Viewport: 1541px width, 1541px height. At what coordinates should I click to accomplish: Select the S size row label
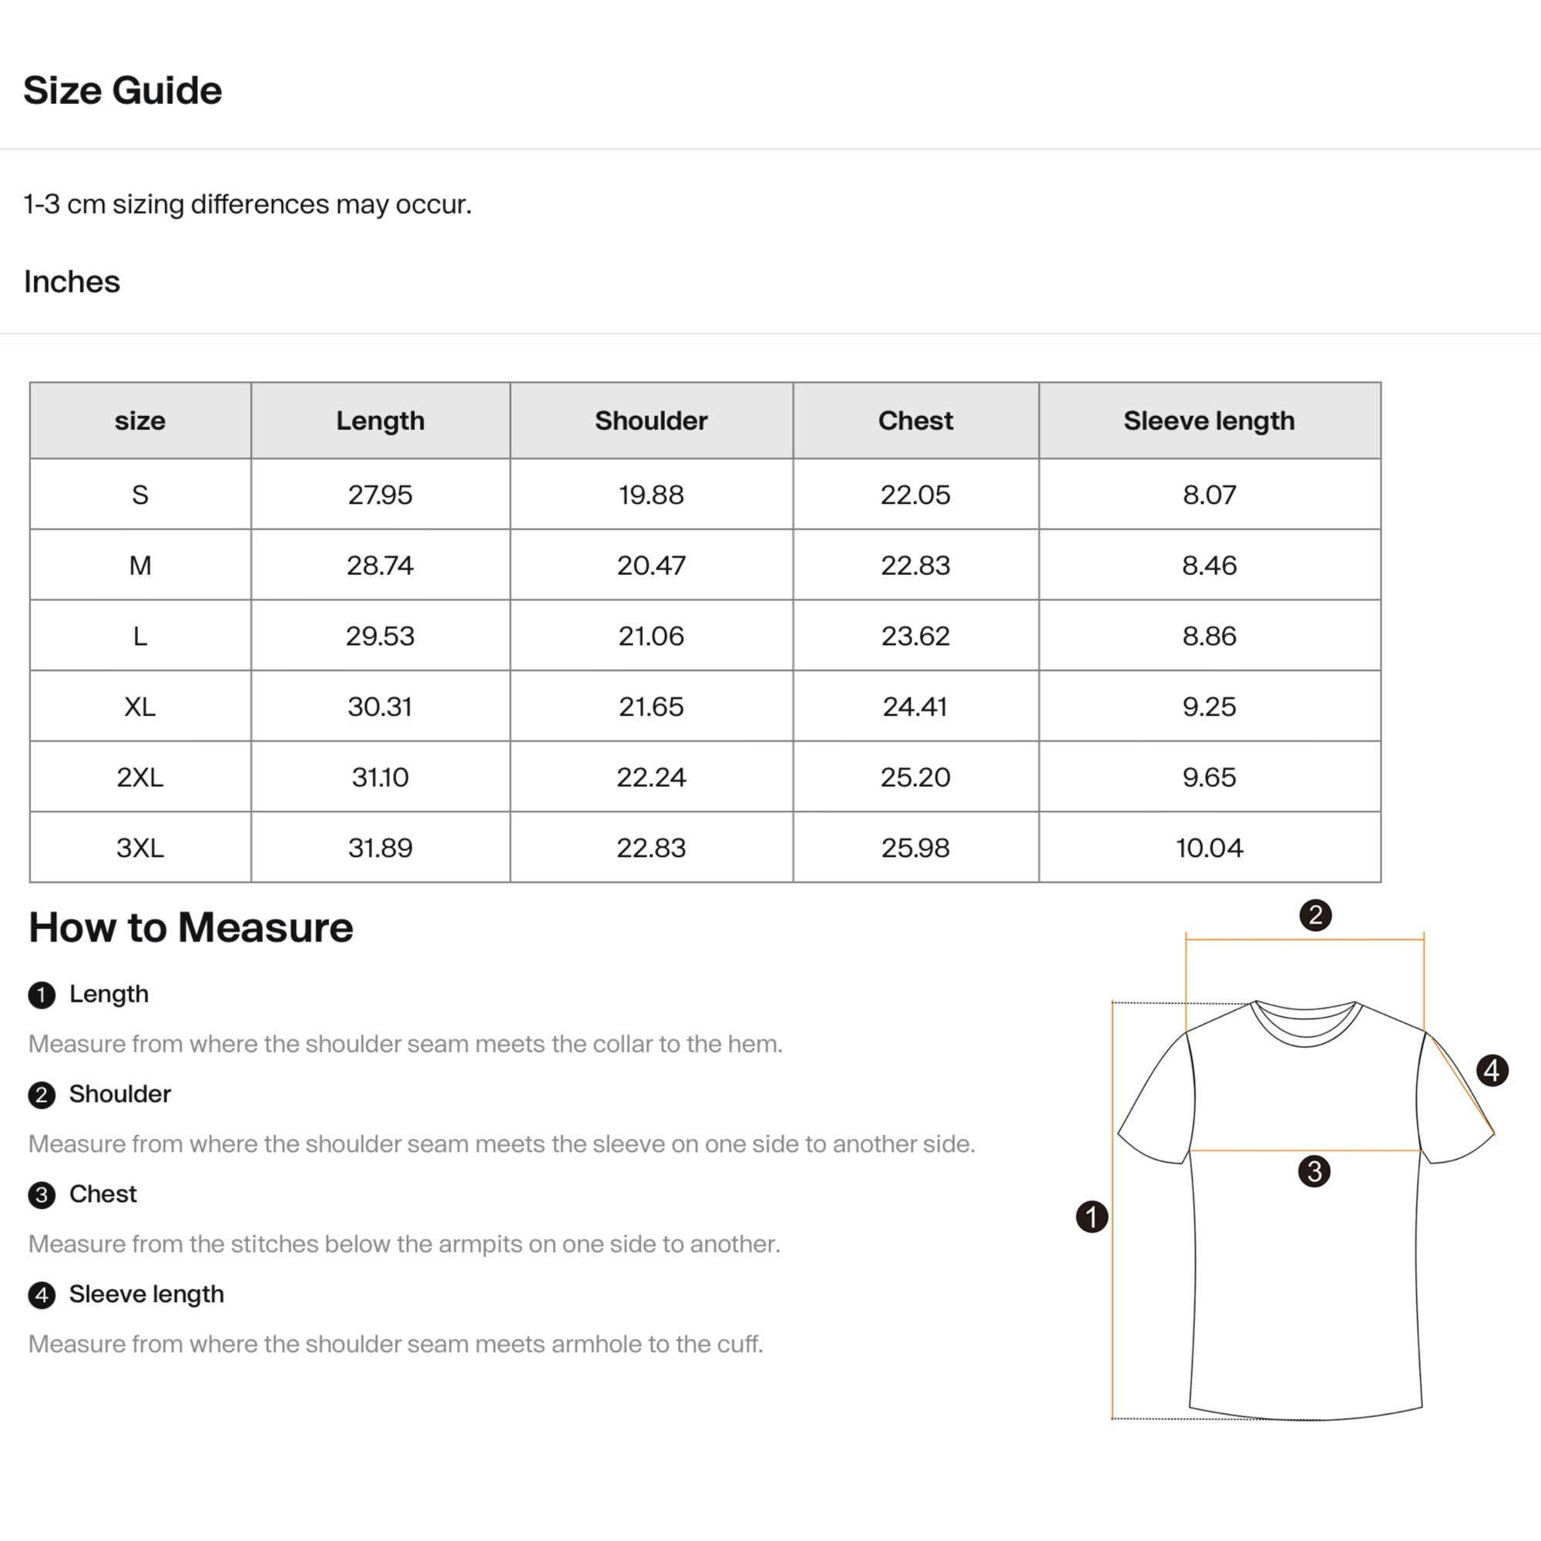tap(139, 495)
